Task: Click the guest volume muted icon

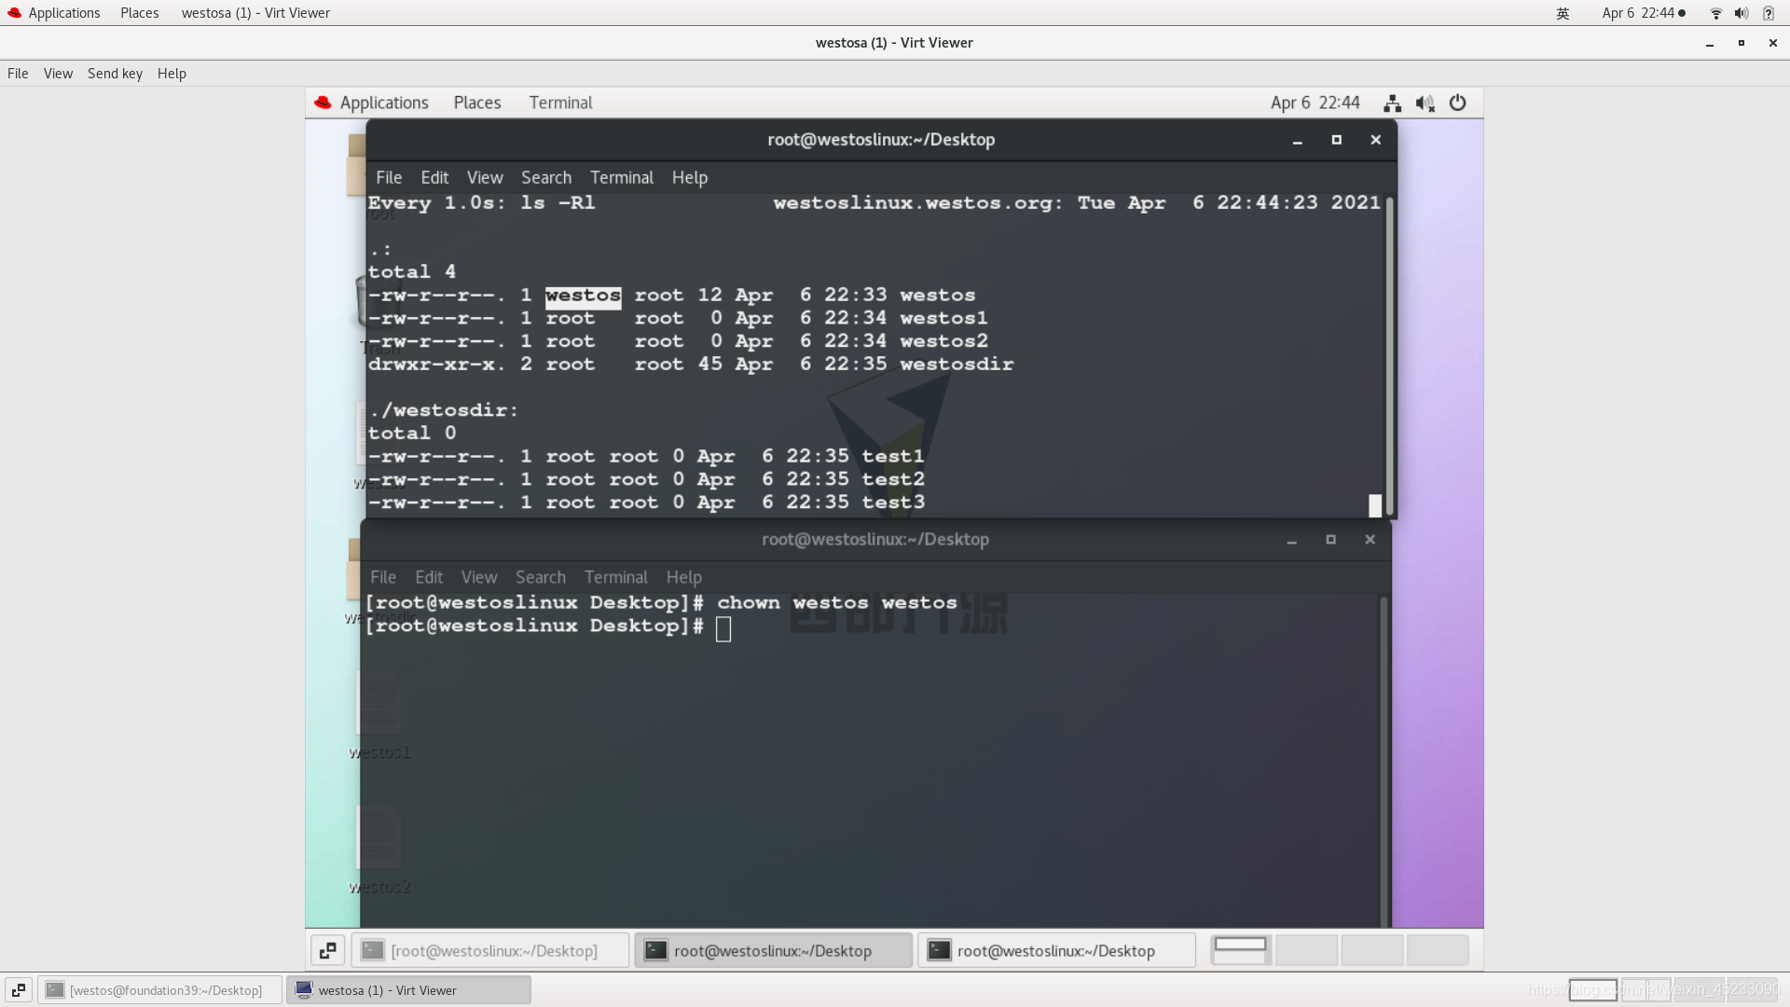Action: [1425, 103]
